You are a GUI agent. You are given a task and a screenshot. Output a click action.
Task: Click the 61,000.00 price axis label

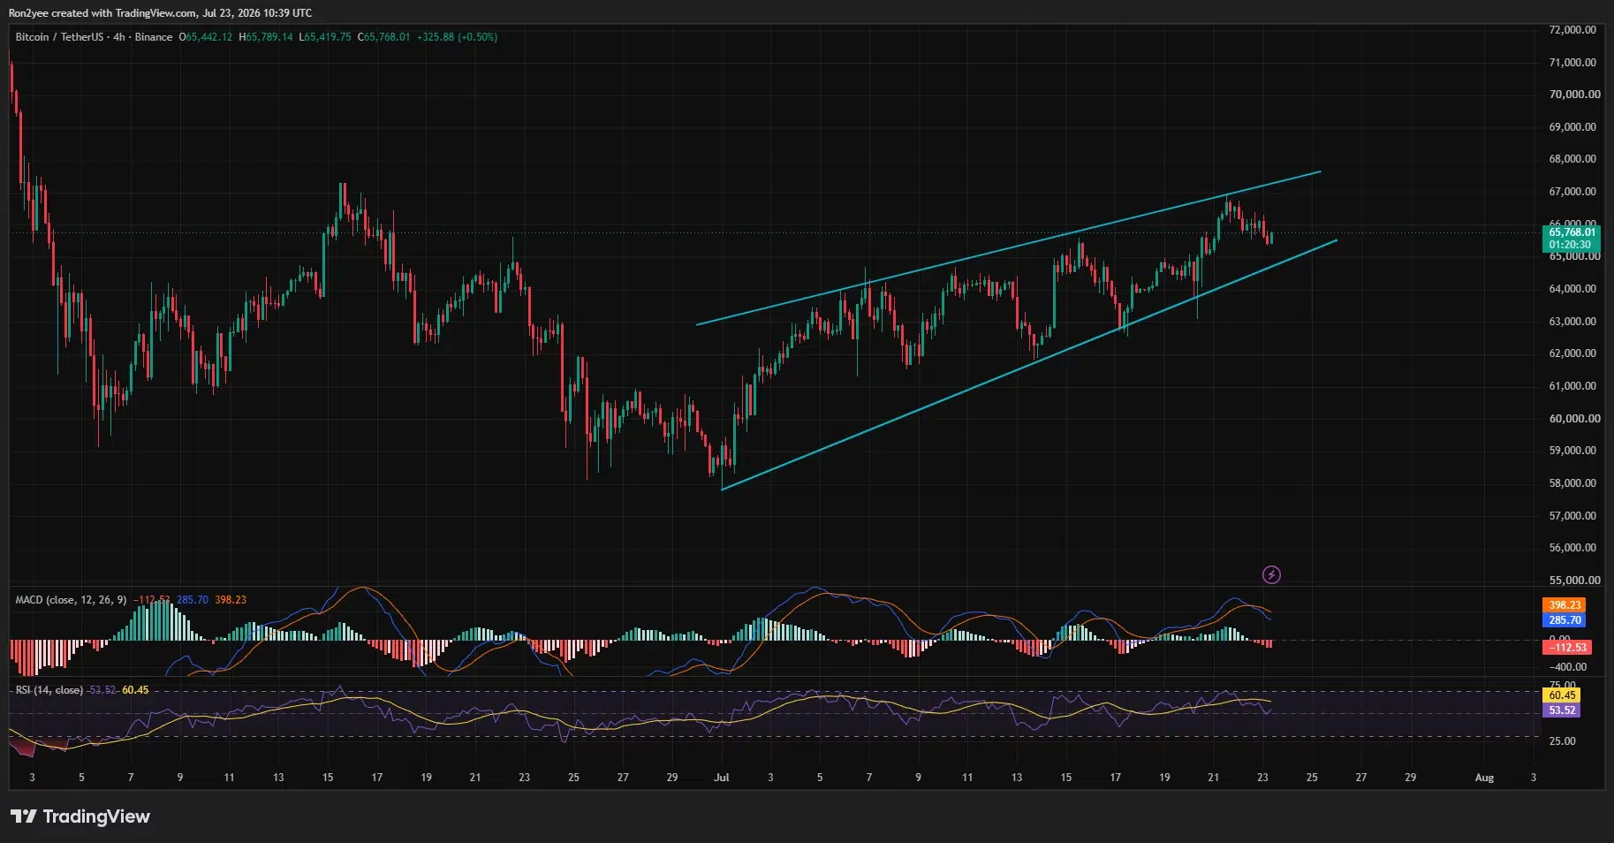[1572, 386]
